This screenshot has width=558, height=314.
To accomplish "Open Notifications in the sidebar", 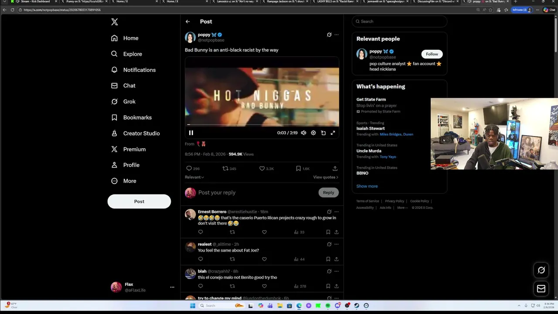I will (133, 70).
